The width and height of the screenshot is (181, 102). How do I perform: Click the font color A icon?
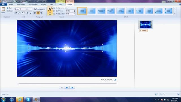pyautogui.click(x=23, y=13)
